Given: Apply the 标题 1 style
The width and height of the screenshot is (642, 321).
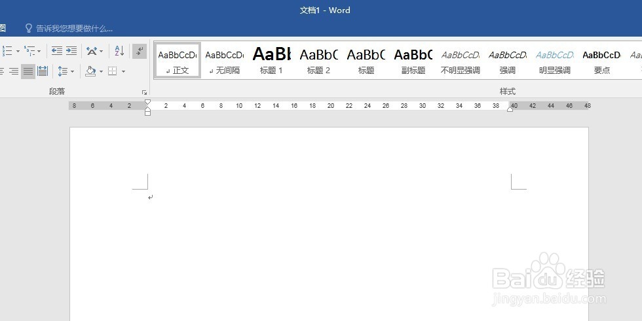Looking at the screenshot, I should (271, 61).
